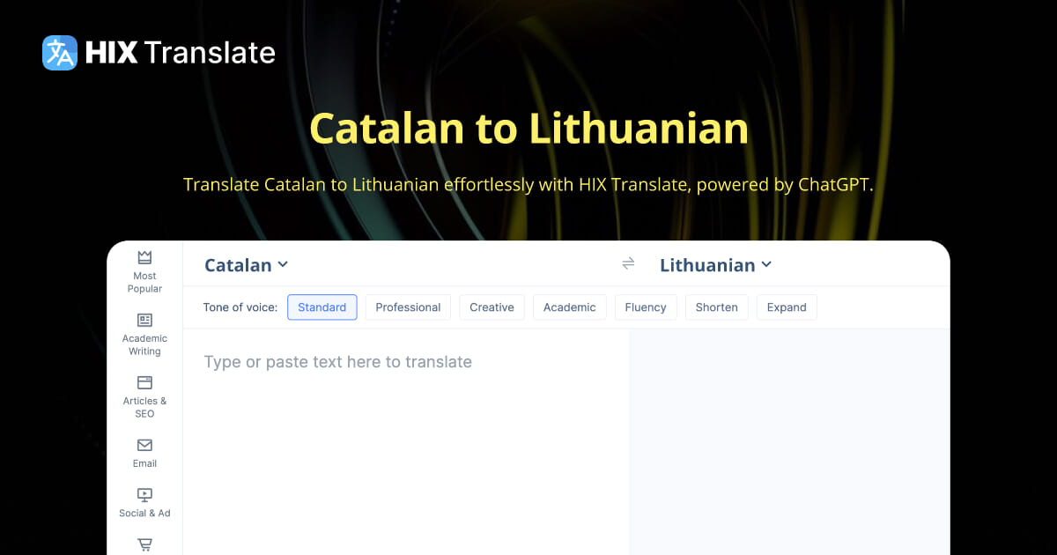The width and height of the screenshot is (1057, 555).
Task: Select the highlighted Standard tone swatch
Action: coord(322,307)
